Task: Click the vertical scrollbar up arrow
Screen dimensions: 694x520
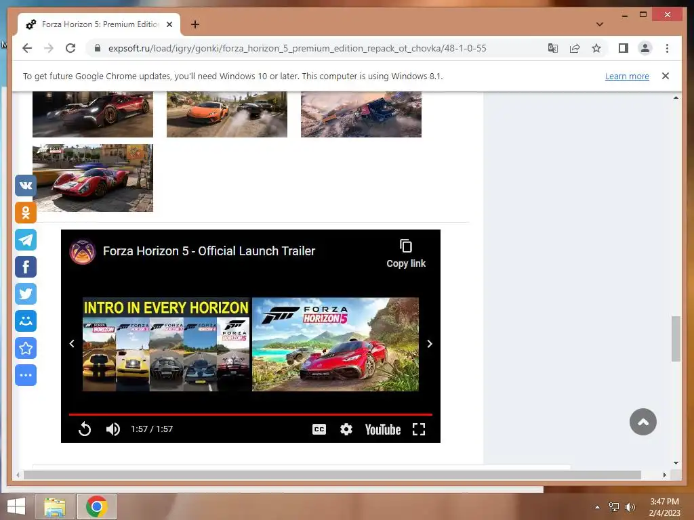Action: coord(676,97)
